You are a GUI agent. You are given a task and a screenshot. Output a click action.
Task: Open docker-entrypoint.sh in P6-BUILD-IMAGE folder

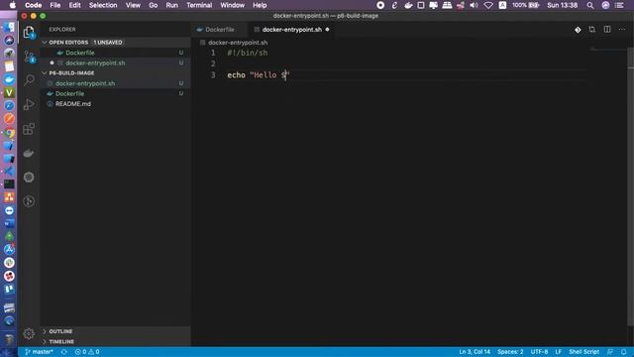click(115, 83)
